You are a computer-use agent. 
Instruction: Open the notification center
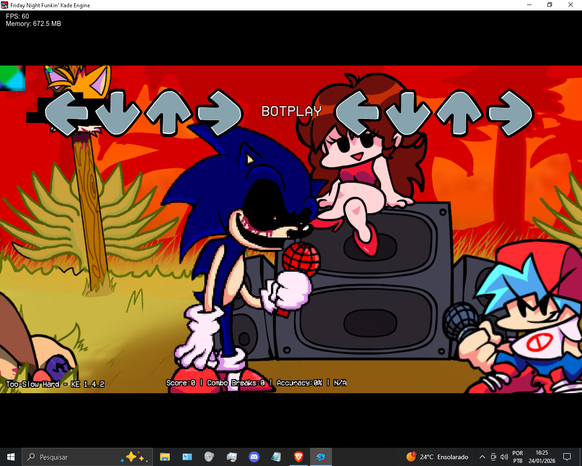point(567,457)
